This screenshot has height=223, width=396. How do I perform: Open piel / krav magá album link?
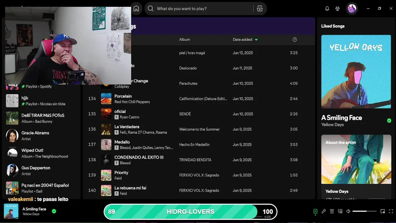click(192, 53)
